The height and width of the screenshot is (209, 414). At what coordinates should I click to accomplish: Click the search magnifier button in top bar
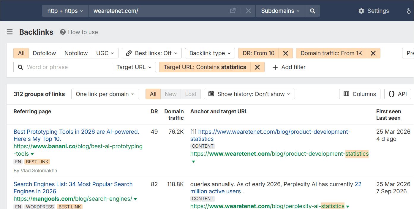point(312,11)
